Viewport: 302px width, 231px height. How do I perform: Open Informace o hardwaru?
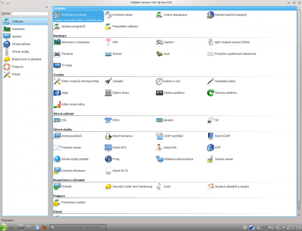pos(71,42)
